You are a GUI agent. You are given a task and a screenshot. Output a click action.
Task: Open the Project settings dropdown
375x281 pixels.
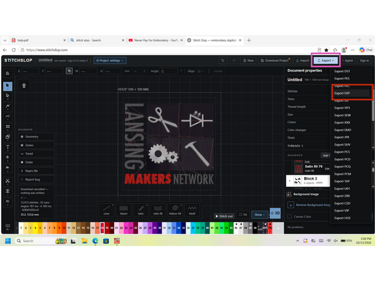(x=110, y=61)
